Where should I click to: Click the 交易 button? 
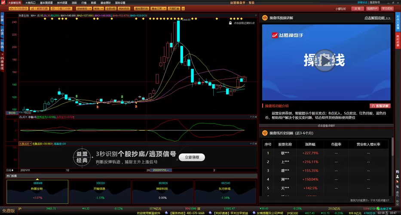click(x=358, y=9)
